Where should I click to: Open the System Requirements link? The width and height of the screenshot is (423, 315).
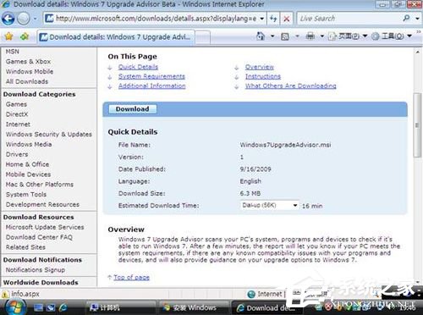coord(151,76)
